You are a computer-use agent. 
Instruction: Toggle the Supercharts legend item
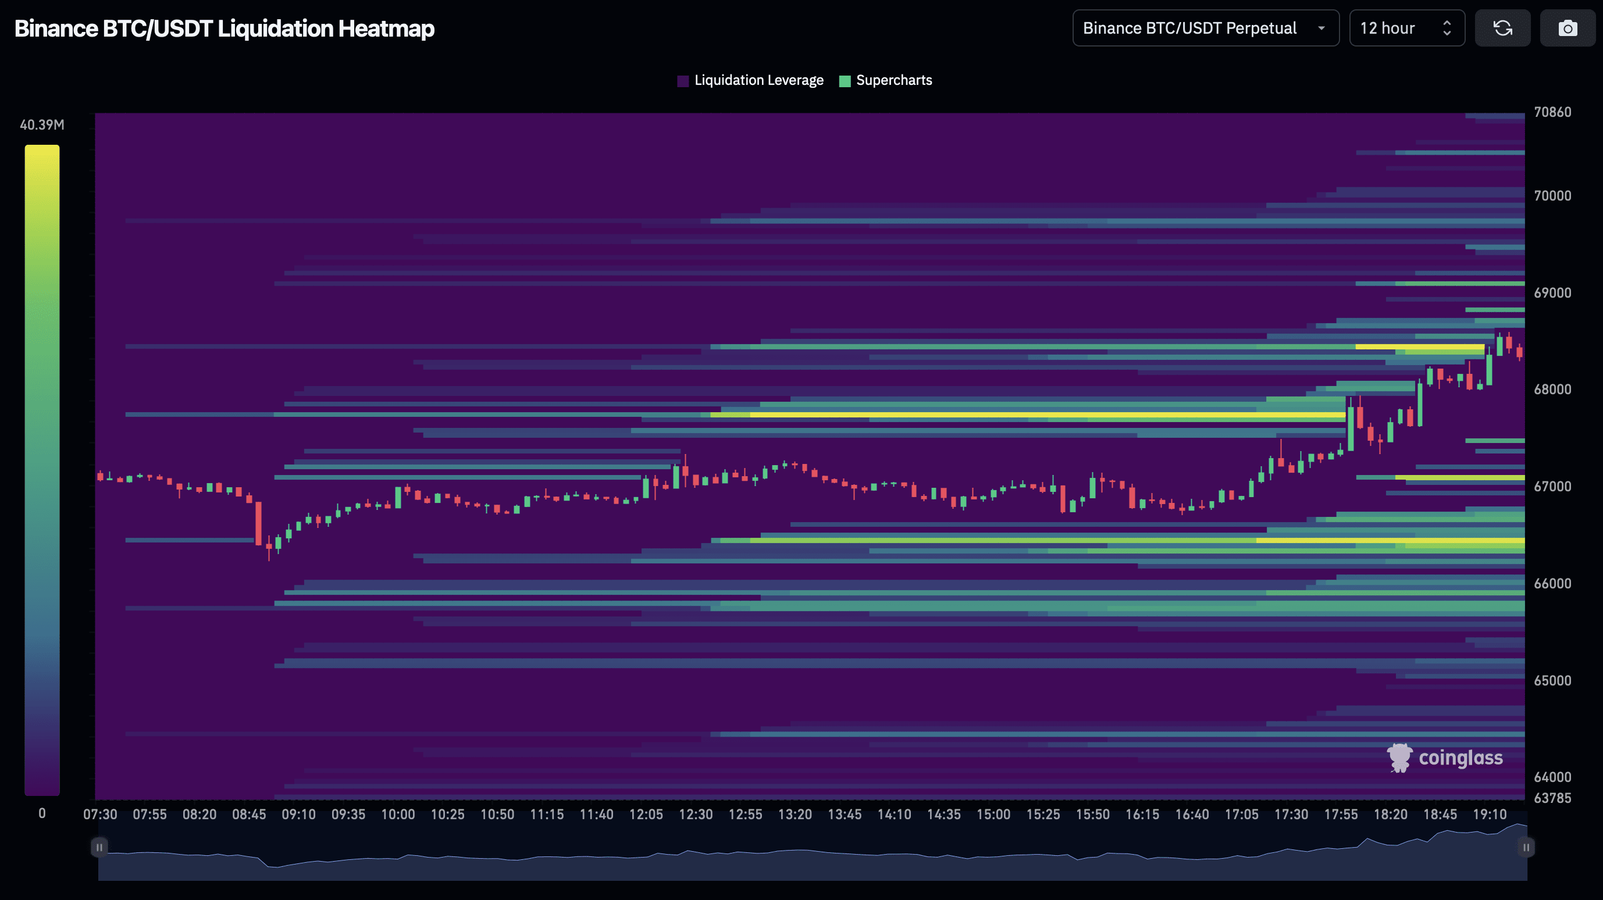[894, 80]
